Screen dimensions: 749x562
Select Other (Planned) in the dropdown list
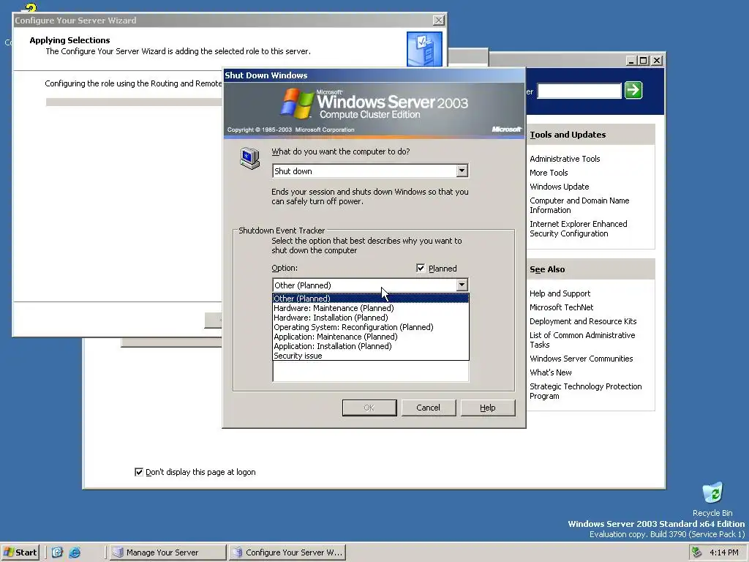(371, 299)
